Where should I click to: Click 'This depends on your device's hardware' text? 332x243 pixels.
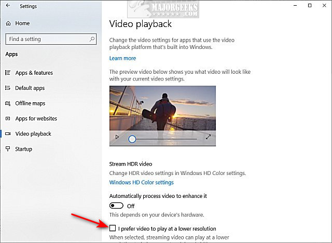click(157, 215)
